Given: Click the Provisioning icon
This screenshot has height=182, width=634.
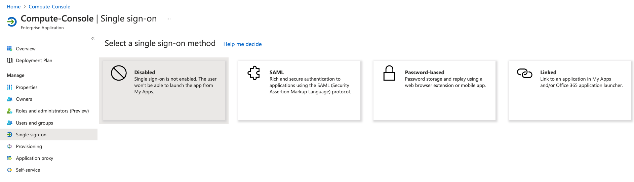Looking at the screenshot, I should click(9, 146).
